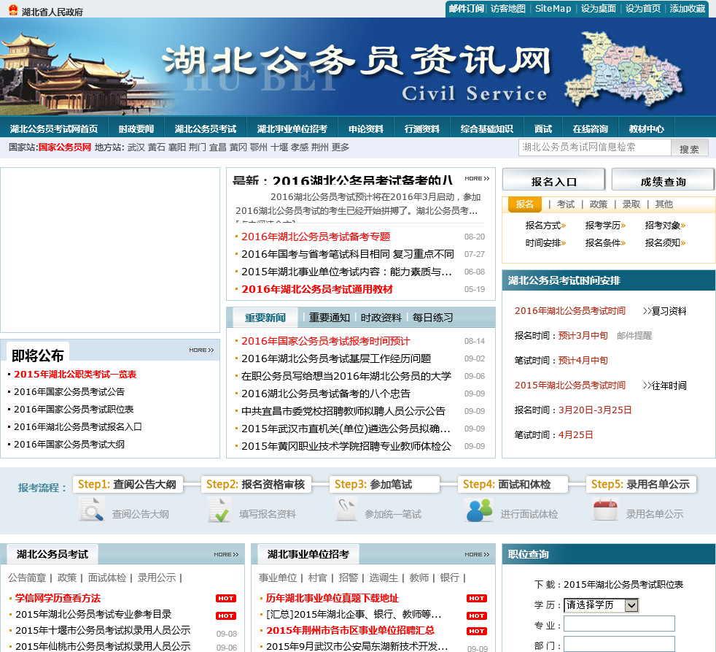Open 招考对象 link

(665, 226)
